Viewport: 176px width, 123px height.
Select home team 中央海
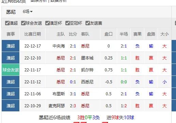(x=59, y=46)
